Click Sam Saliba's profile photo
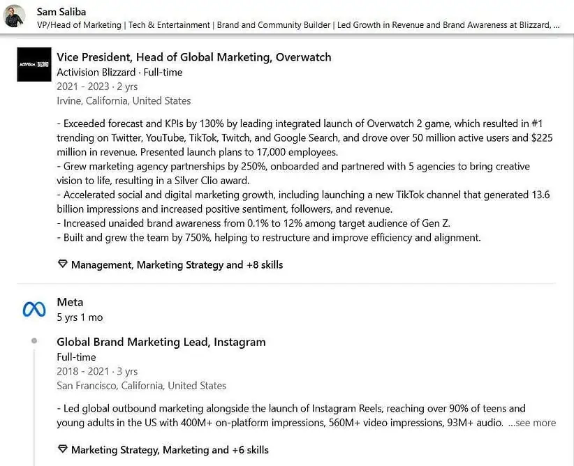 click(15, 15)
